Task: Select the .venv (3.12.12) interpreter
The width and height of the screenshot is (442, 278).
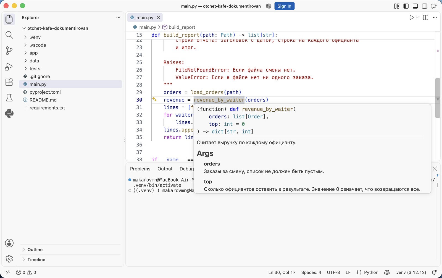Action: tap(411, 272)
